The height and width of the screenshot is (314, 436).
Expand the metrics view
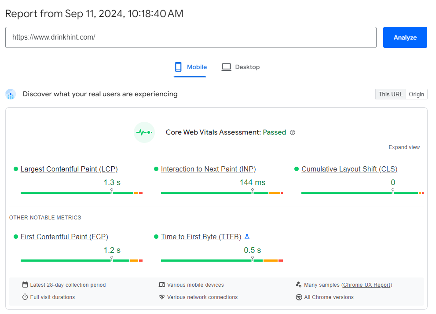404,147
